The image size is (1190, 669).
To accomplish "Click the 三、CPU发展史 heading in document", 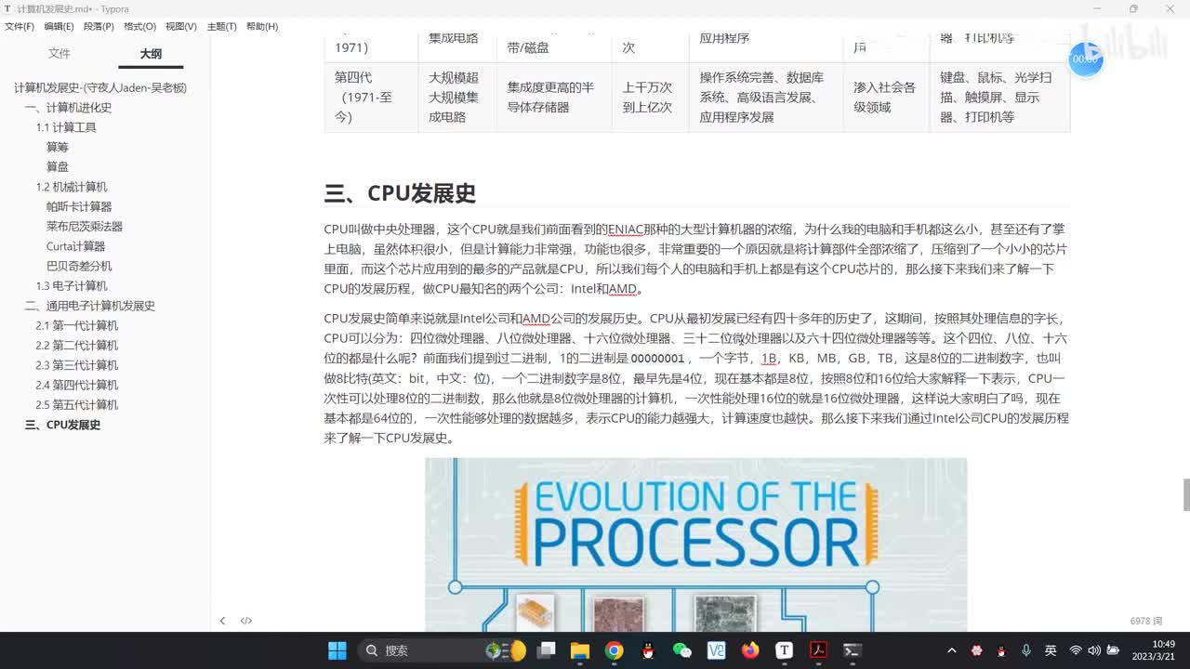I will 400,193.
